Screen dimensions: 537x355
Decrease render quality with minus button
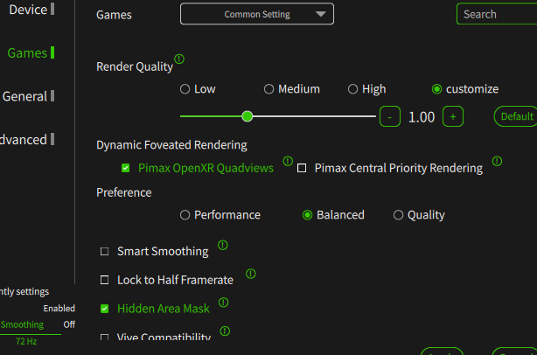click(x=390, y=116)
